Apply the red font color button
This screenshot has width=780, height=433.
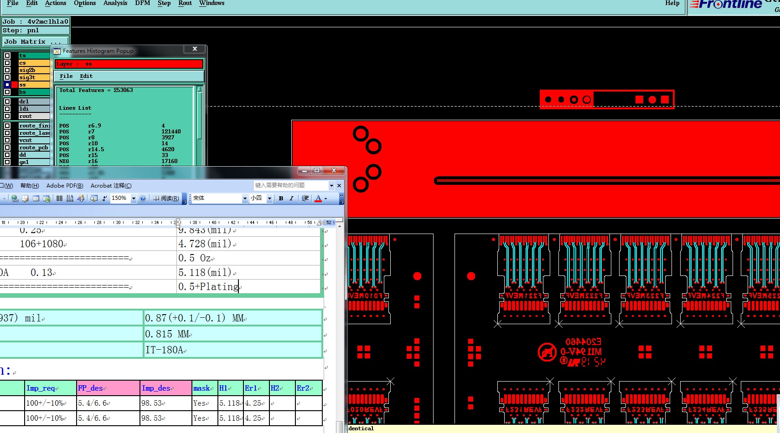pyautogui.click(x=318, y=199)
